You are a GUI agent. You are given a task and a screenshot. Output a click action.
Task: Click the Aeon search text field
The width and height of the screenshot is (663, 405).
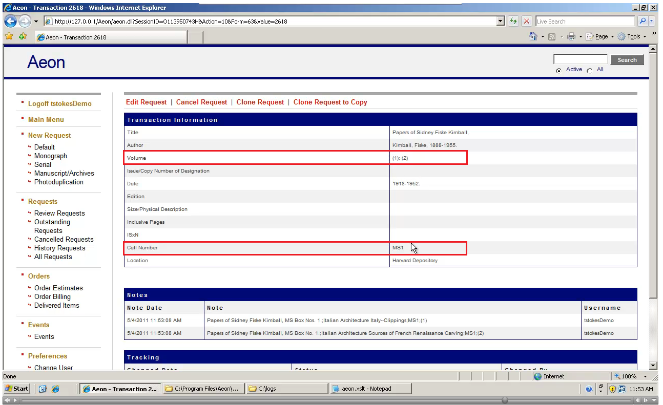pyautogui.click(x=580, y=59)
